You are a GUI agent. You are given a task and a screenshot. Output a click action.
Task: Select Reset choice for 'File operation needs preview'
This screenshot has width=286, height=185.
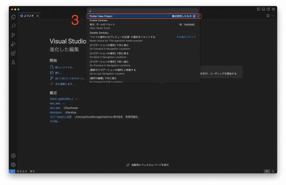[x=143, y=39]
